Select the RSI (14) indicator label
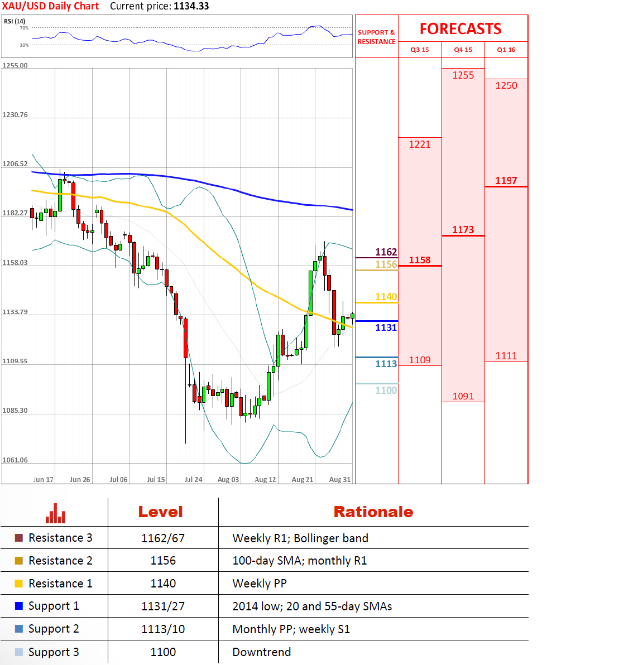The image size is (643, 665). 15,21
